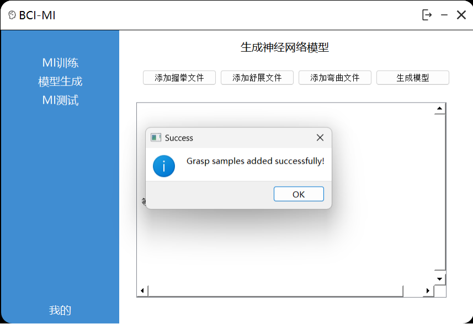Screen dimensions: 473x324
Task: Click the scroll up arrow
Action: coord(439,109)
